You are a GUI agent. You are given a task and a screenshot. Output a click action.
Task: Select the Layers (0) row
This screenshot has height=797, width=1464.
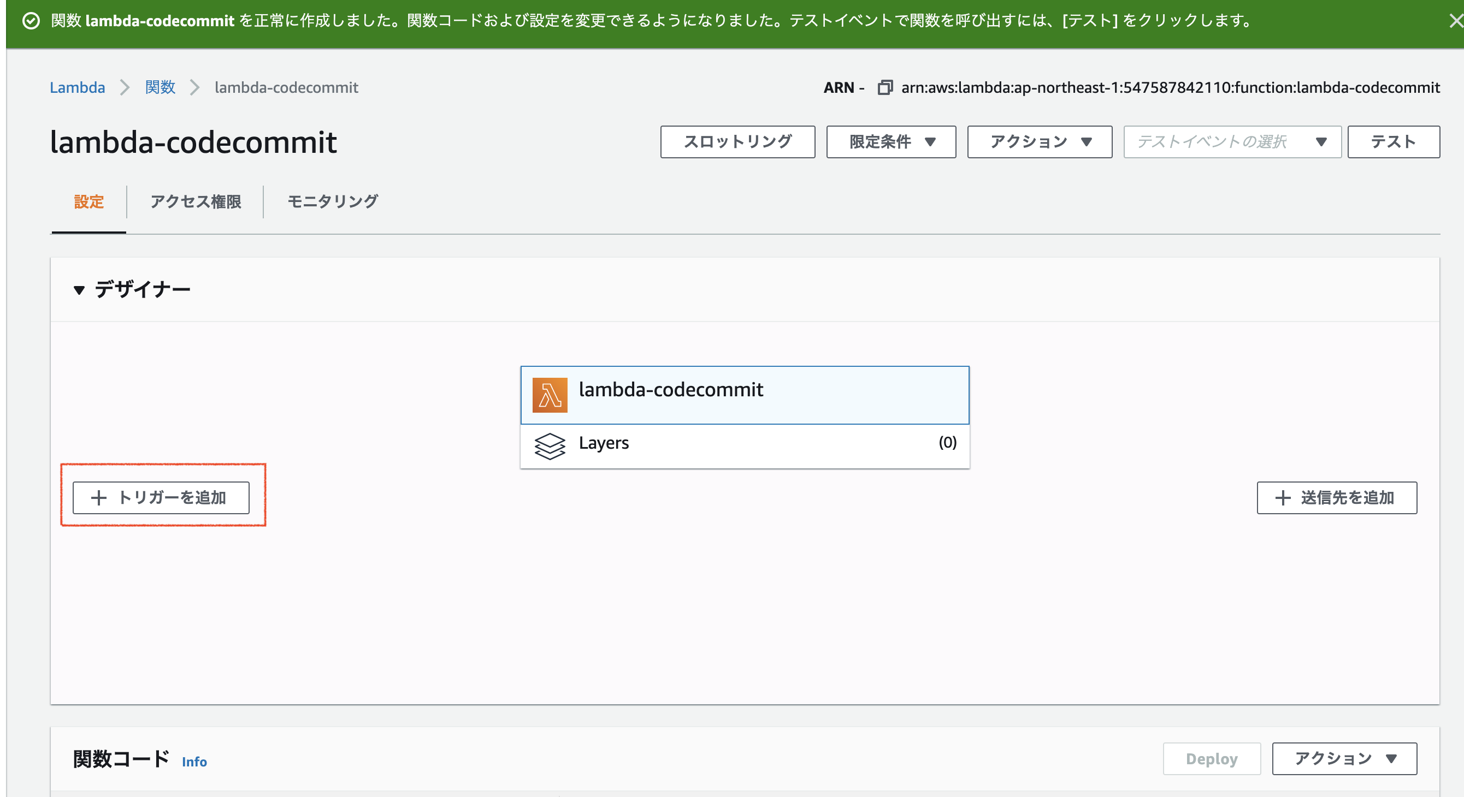point(745,446)
